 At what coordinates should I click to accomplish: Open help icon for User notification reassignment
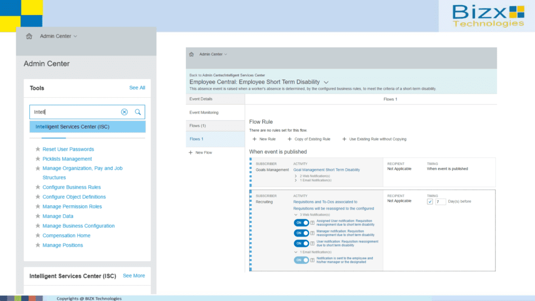click(x=312, y=244)
